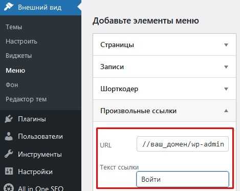240x191 pixels.
Task: Click the URL input field
Action: 183,144
